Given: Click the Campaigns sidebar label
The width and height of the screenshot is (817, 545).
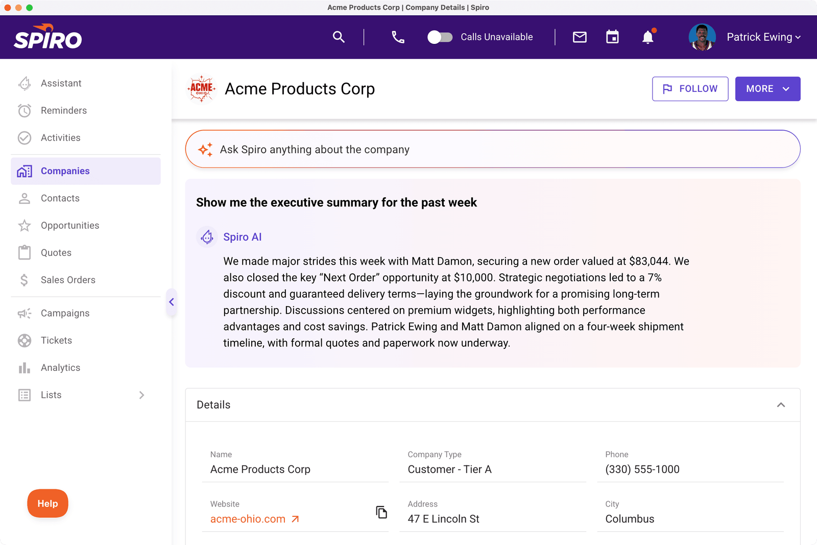Looking at the screenshot, I should click(x=65, y=313).
